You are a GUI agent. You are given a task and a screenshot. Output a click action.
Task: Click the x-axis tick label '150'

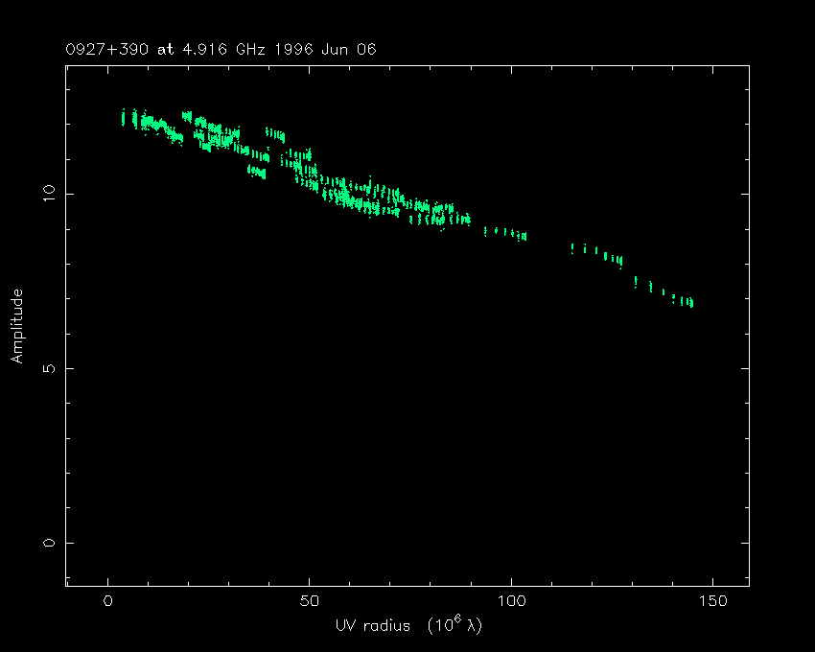coord(712,601)
